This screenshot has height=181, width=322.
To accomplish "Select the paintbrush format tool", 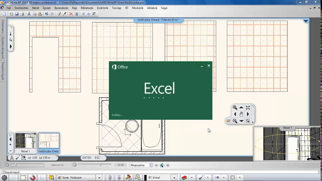I will [x=59, y=14].
